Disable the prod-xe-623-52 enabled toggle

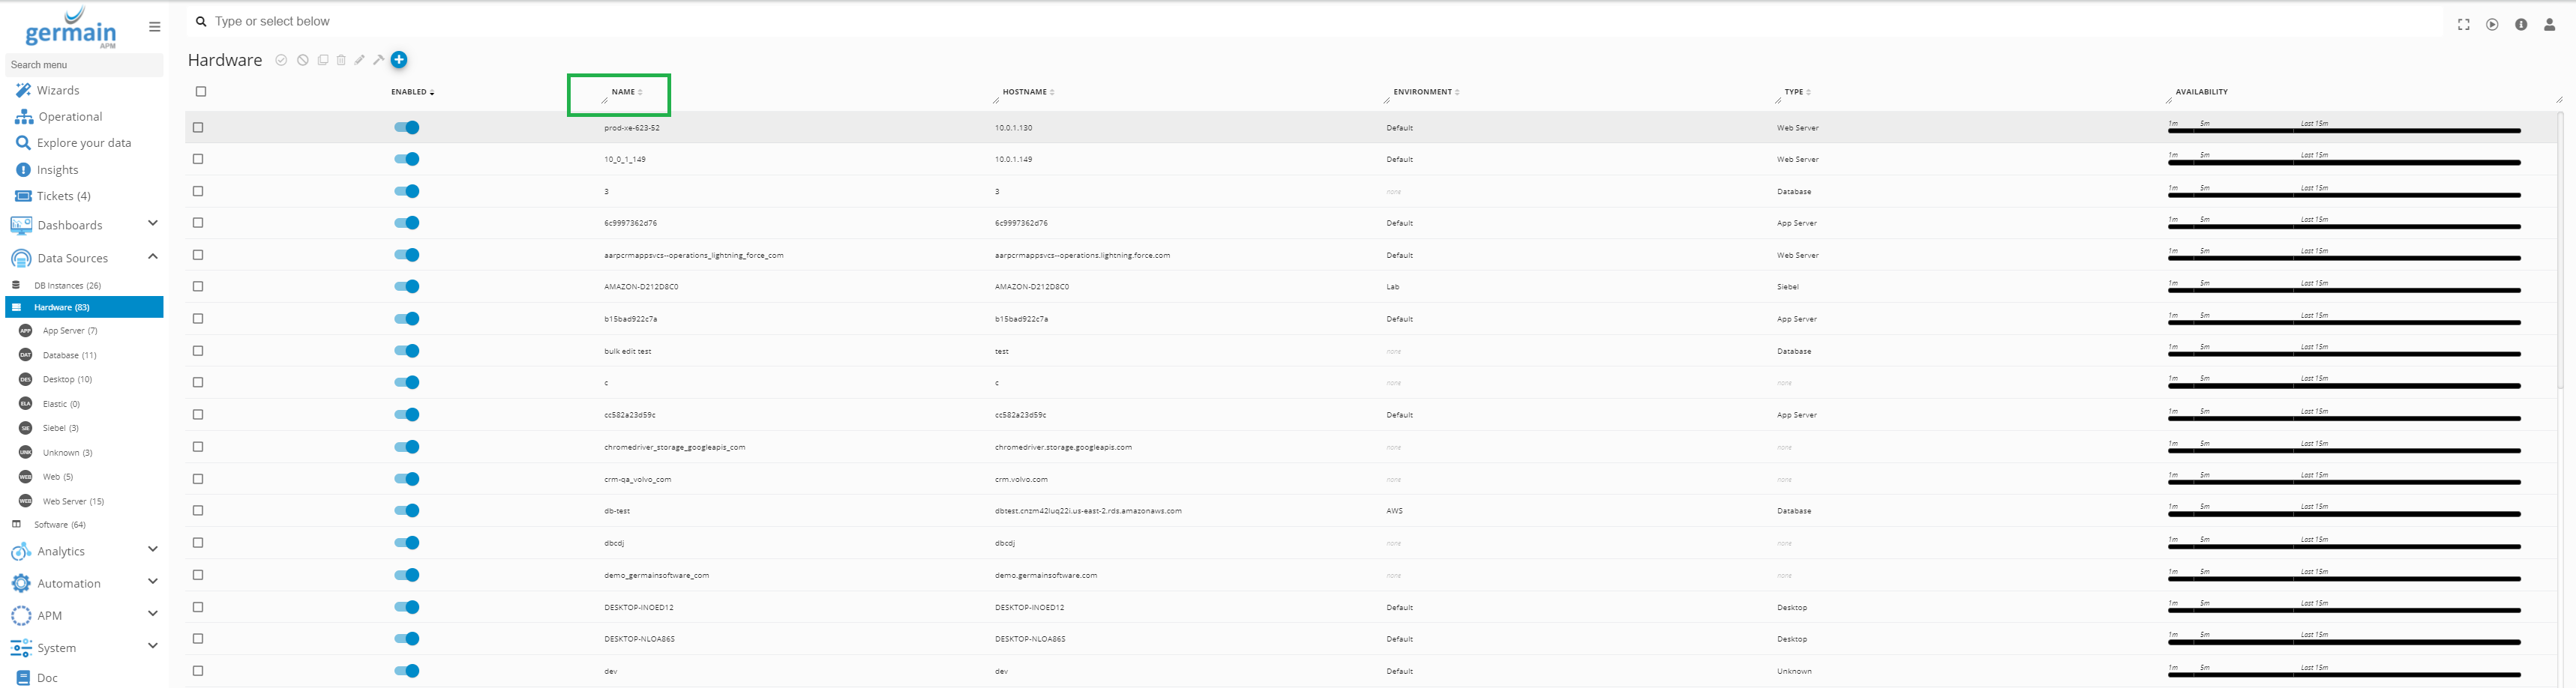coord(407,128)
